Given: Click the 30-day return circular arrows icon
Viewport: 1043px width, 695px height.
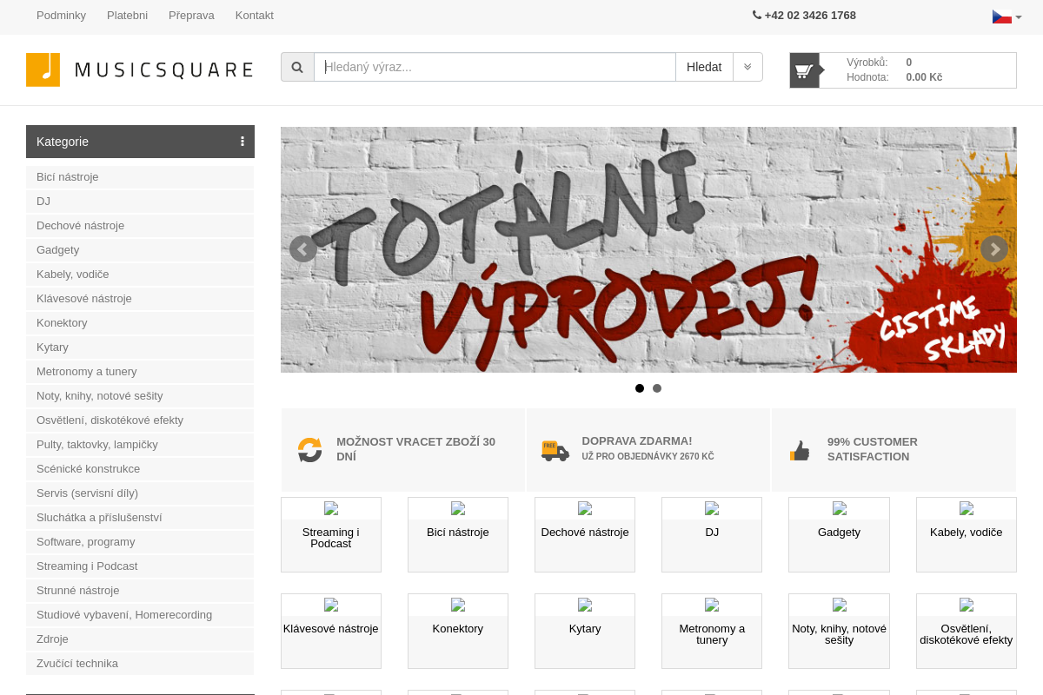Looking at the screenshot, I should point(310,450).
